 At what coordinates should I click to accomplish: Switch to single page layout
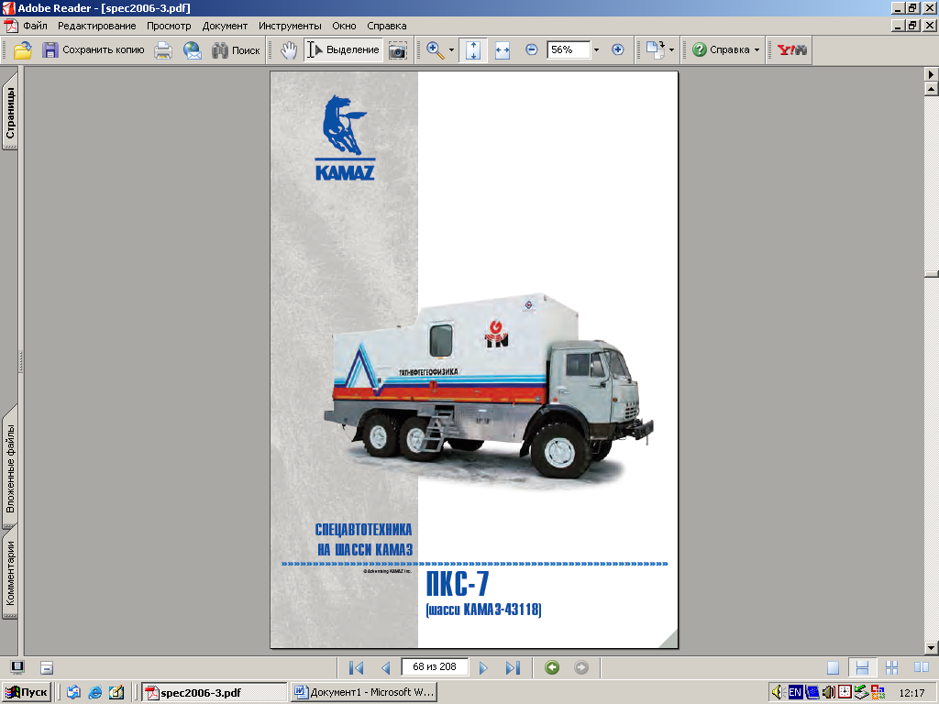coord(833,667)
